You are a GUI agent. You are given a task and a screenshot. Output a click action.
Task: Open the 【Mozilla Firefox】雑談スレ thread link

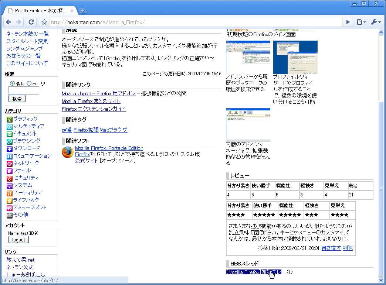pyautogui.click(x=254, y=272)
